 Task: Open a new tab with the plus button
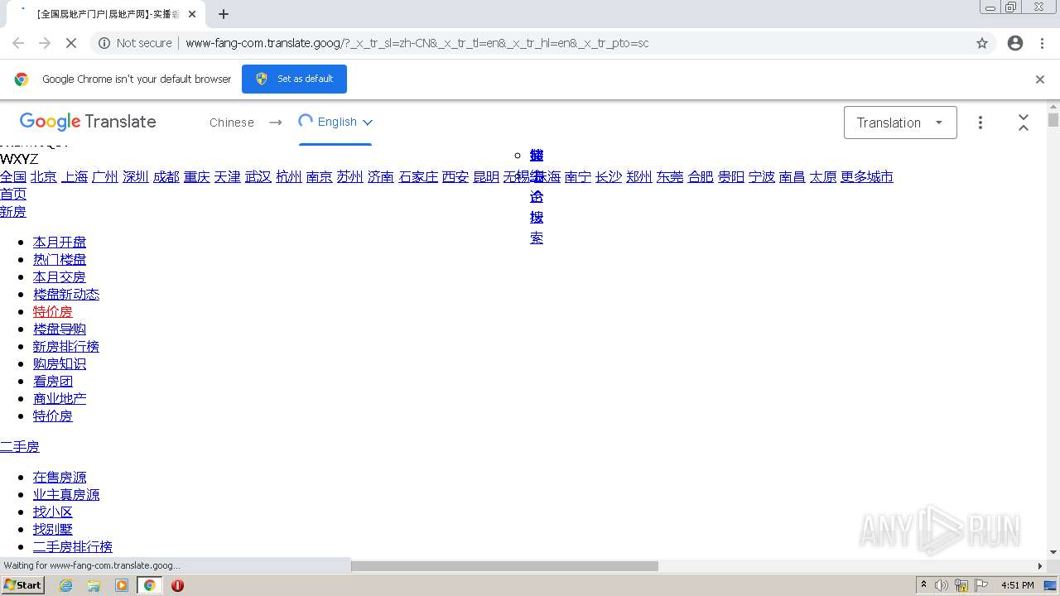pos(224,14)
